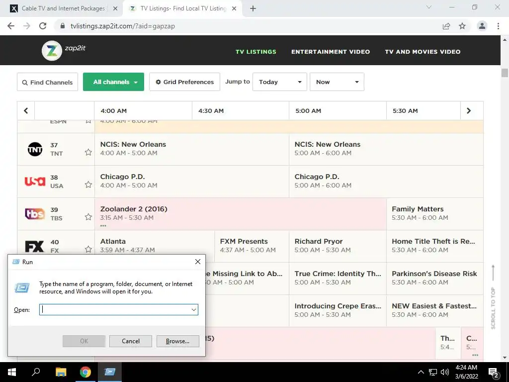Favorite ESPN channel with its star
This screenshot has width=509, height=382.
pyautogui.click(x=88, y=121)
